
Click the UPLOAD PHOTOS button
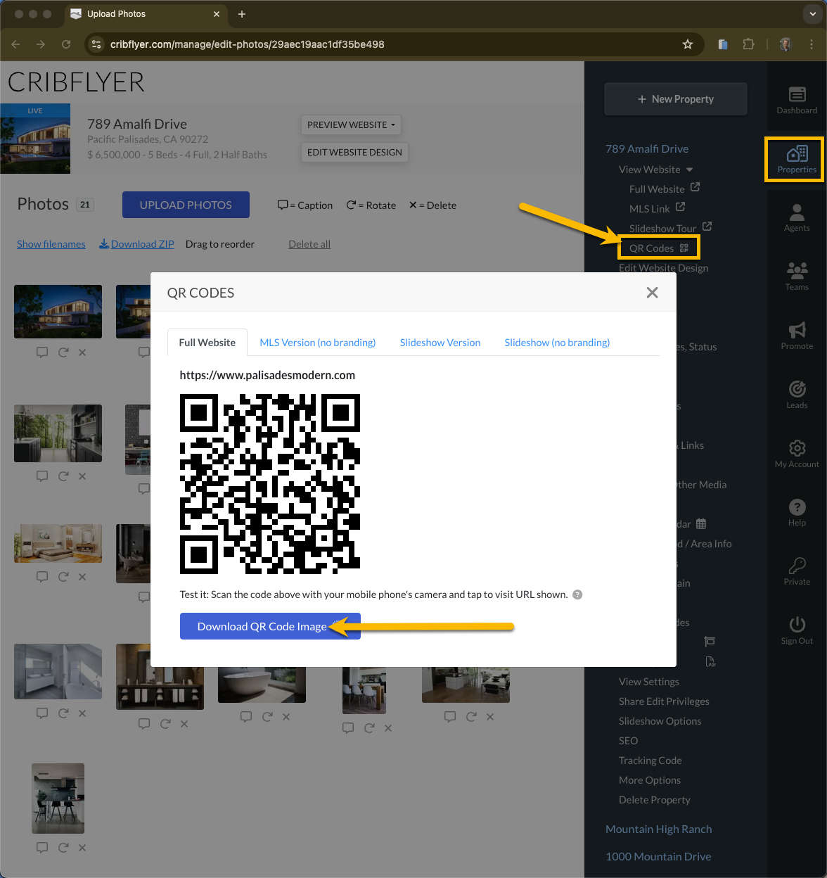pyautogui.click(x=186, y=205)
